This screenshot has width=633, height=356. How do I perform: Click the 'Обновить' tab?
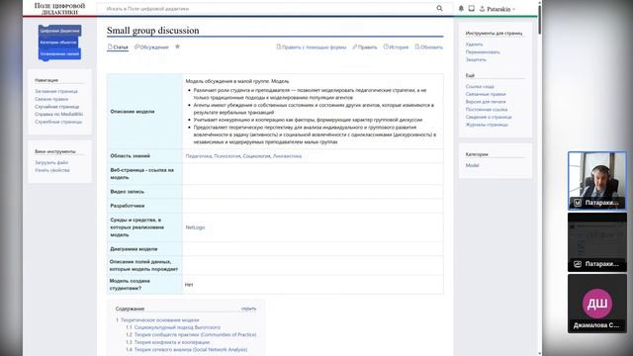[x=428, y=47]
